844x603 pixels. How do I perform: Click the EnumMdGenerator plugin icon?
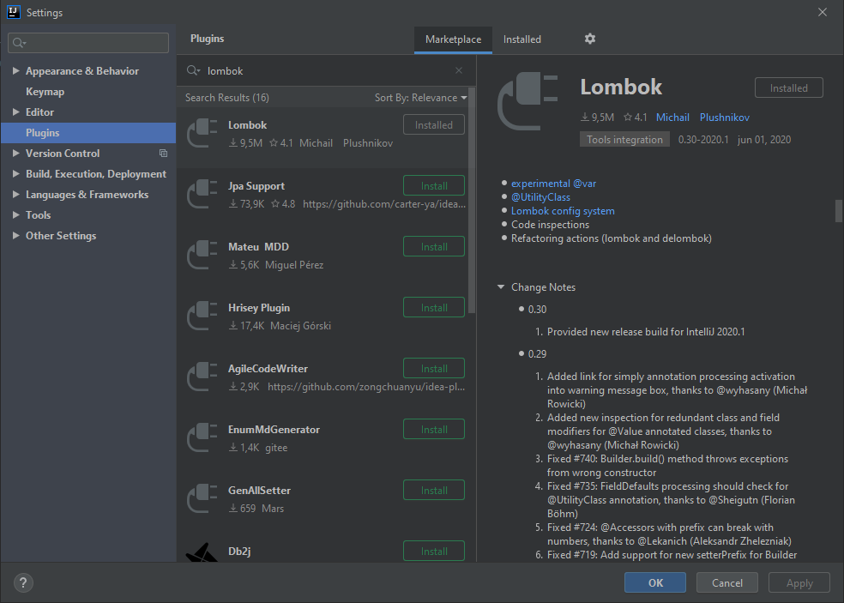[202, 437]
